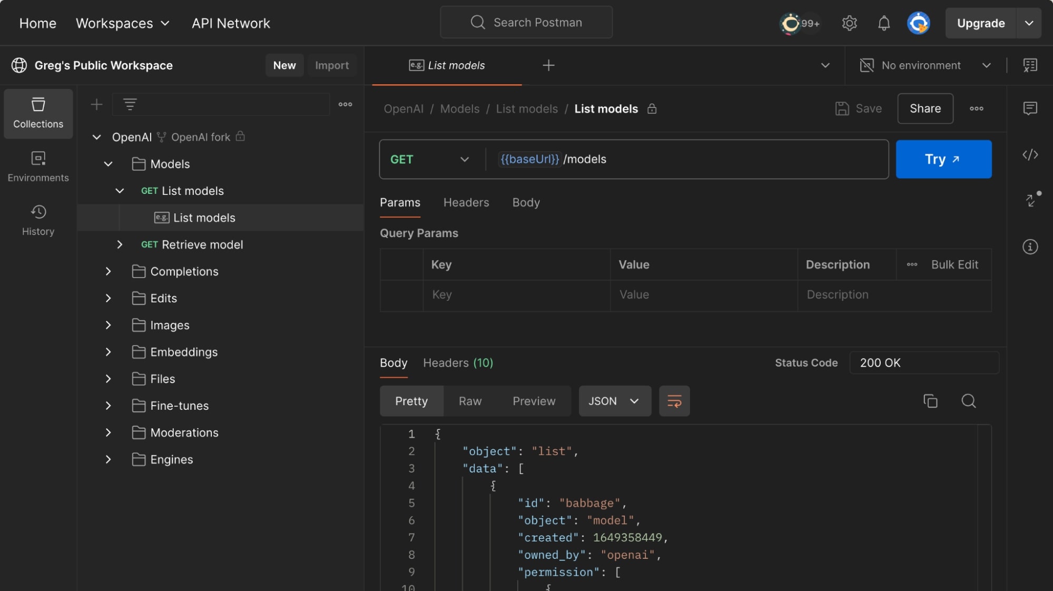Open the GET method dropdown

[x=429, y=160]
